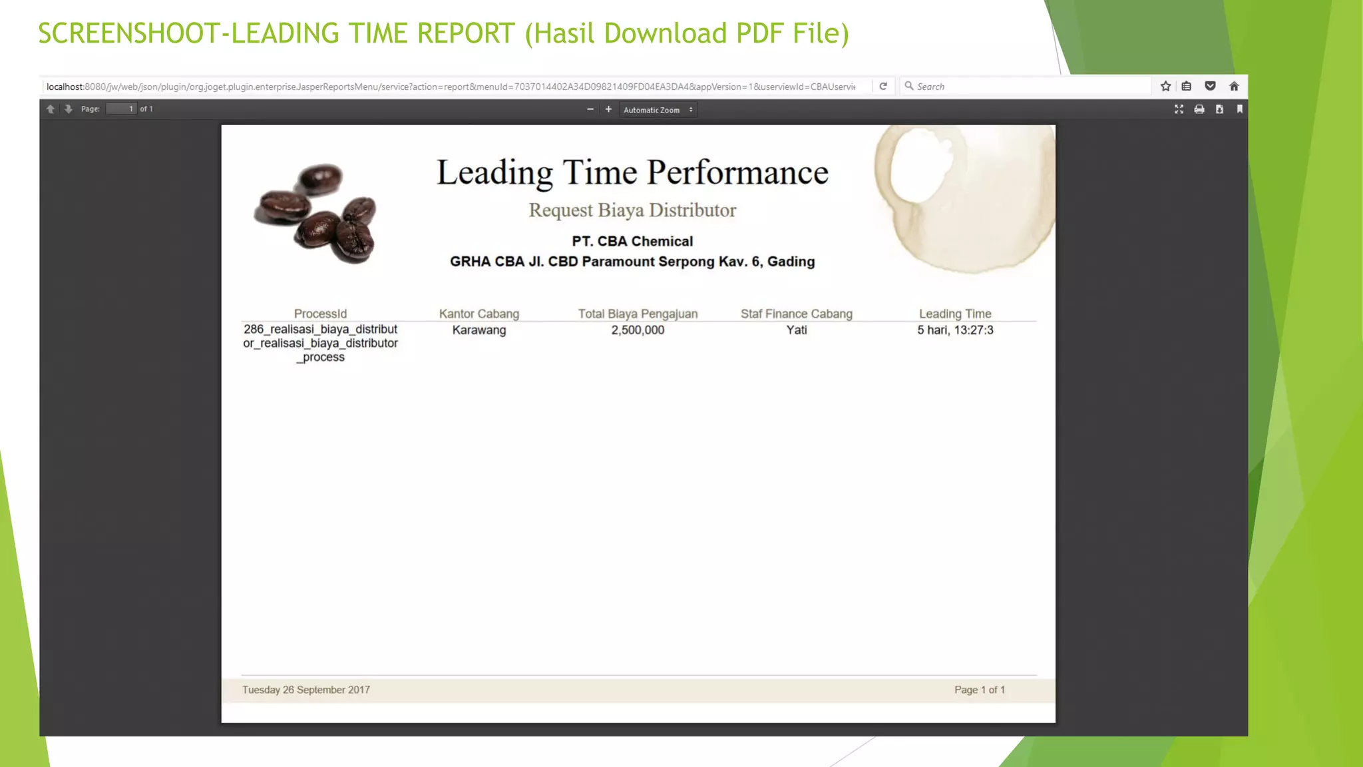The image size is (1363, 767).
Task: Click the Page 1 of 1 footer text
Action: coord(980,690)
